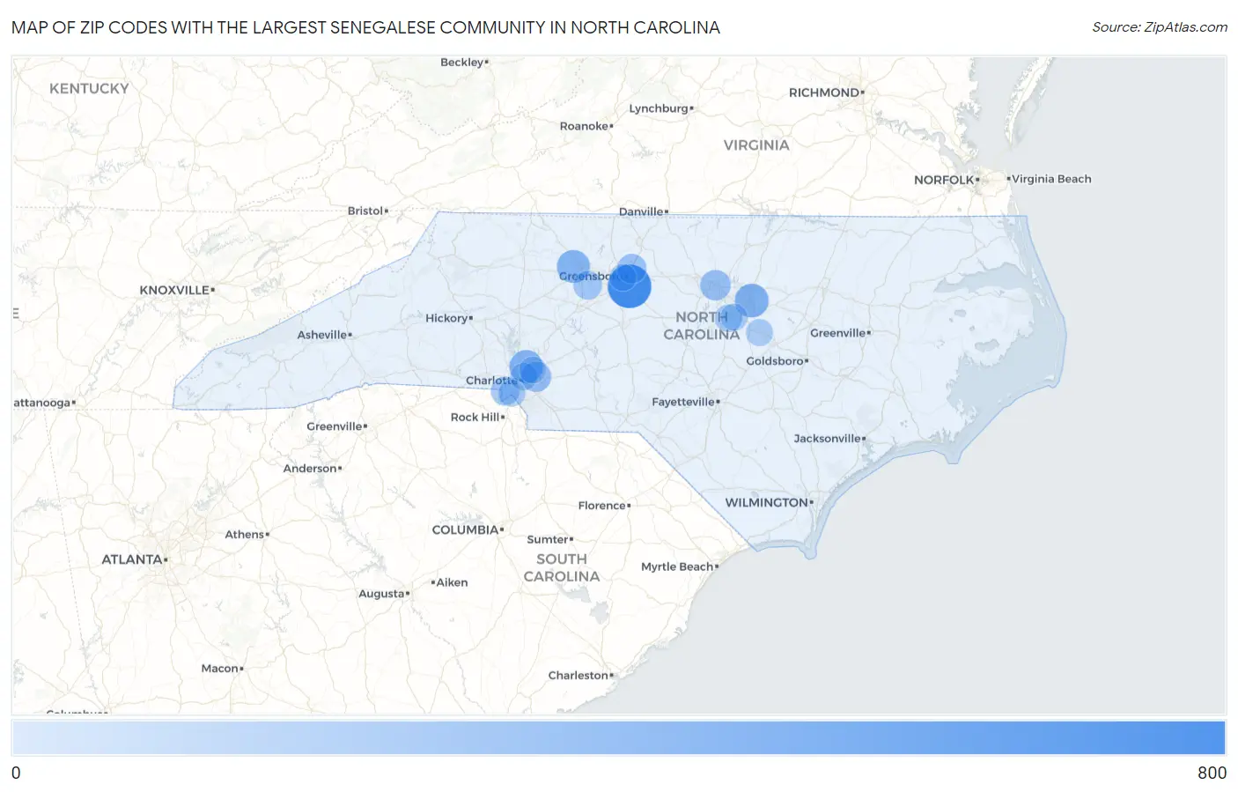1238x792 pixels.
Task: Click the 'Atlanta' city label
Action: click(x=132, y=559)
